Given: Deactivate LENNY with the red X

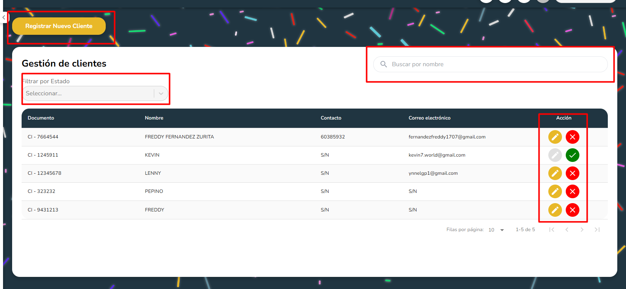Looking at the screenshot, I should pos(572,173).
